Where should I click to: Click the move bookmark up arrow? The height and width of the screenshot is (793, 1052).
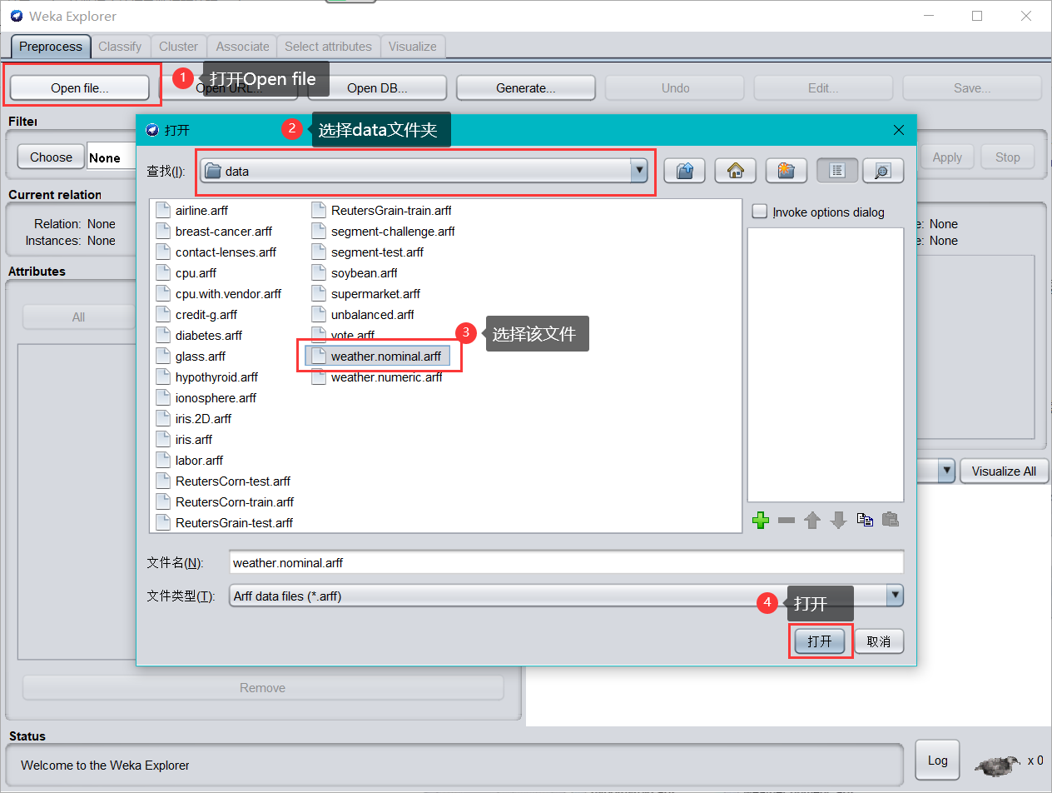point(812,520)
